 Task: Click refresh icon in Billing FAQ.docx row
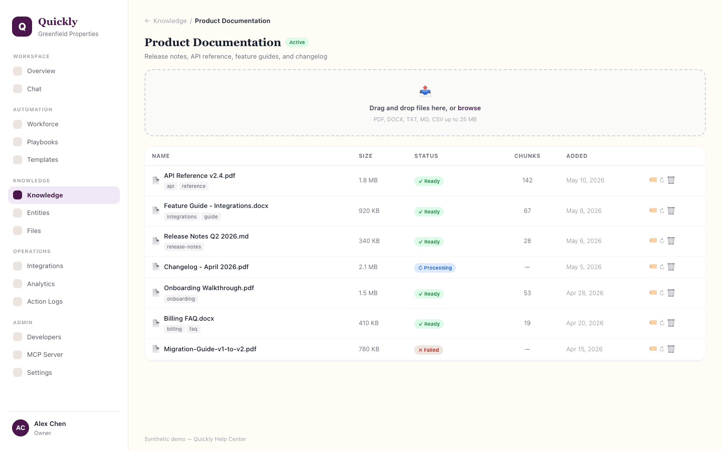click(662, 323)
